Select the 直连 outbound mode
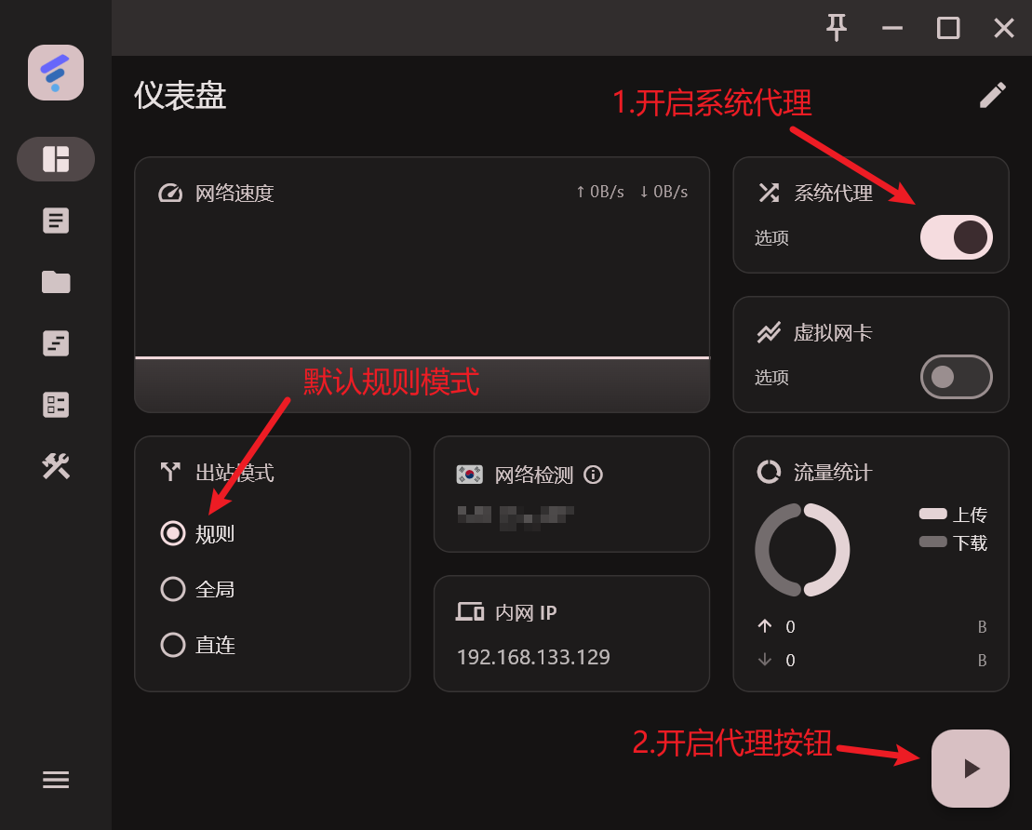 coord(198,645)
